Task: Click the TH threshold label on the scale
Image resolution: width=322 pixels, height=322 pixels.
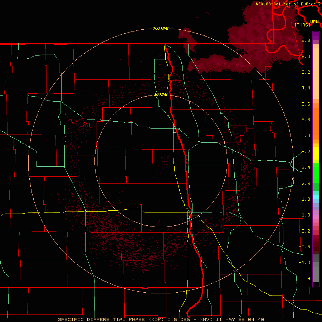Action: (307, 279)
